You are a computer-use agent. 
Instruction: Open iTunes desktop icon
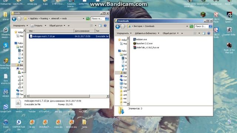pyautogui.click(x=6, y=123)
